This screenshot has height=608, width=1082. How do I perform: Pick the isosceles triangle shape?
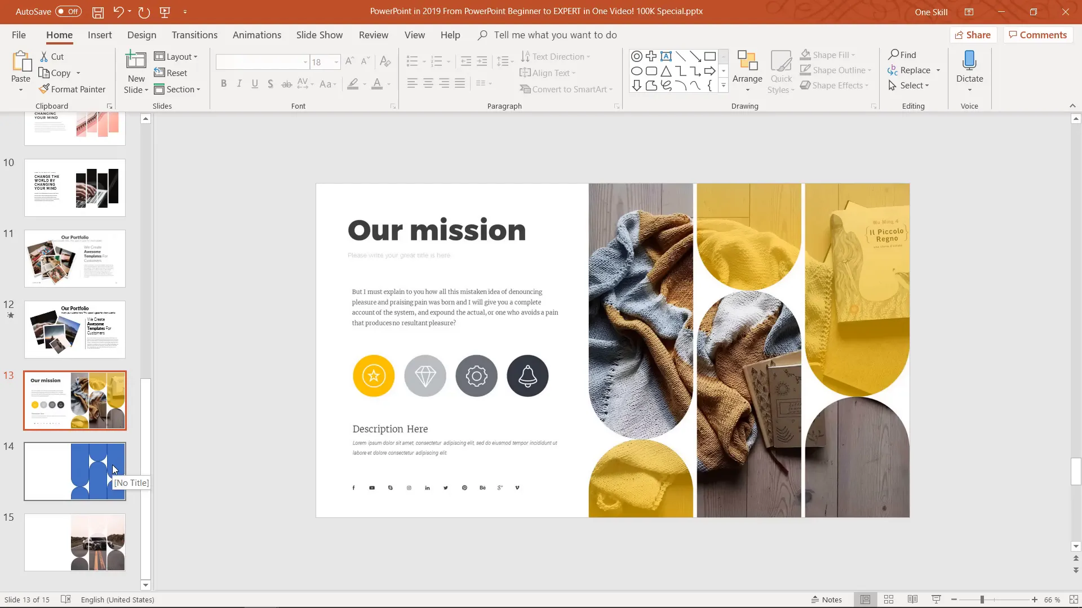(x=666, y=71)
